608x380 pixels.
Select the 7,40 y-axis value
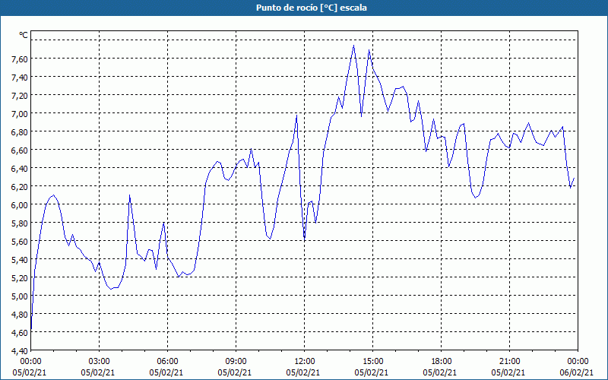point(21,78)
